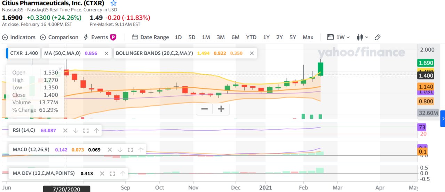The height and width of the screenshot is (192, 445).
Task: Maximize the MACD panel
Action: [130, 150]
